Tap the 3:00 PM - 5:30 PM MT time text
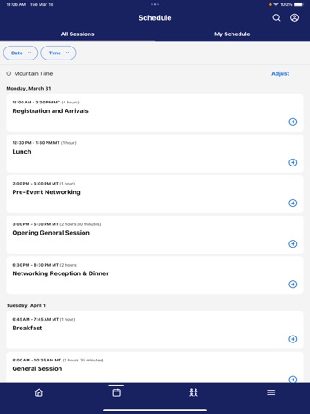Viewport: 310px width, 414px height. point(35,224)
